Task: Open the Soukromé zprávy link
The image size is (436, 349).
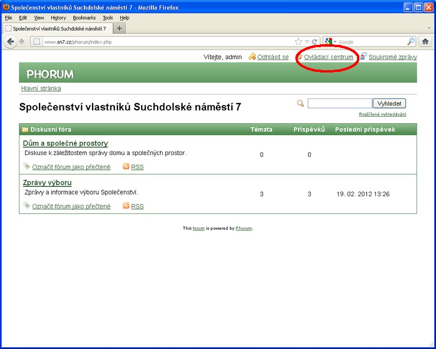Action: [x=392, y=57]
